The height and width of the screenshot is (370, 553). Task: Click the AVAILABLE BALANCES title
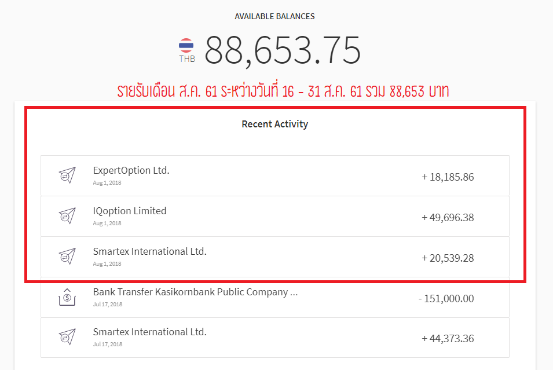pyautogui.click(x=274, y=16)
